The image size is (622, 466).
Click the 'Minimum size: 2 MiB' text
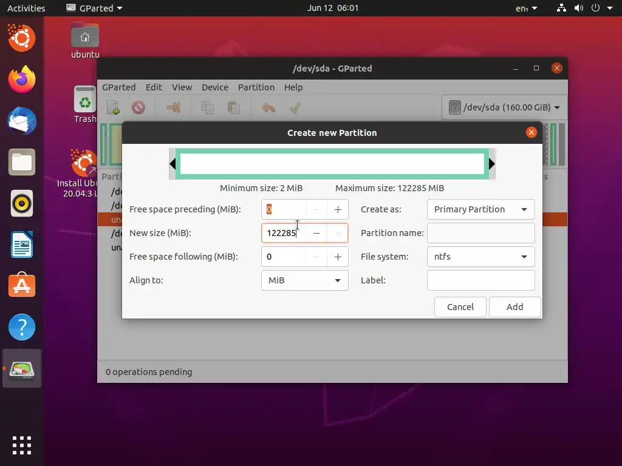[261, 188]
